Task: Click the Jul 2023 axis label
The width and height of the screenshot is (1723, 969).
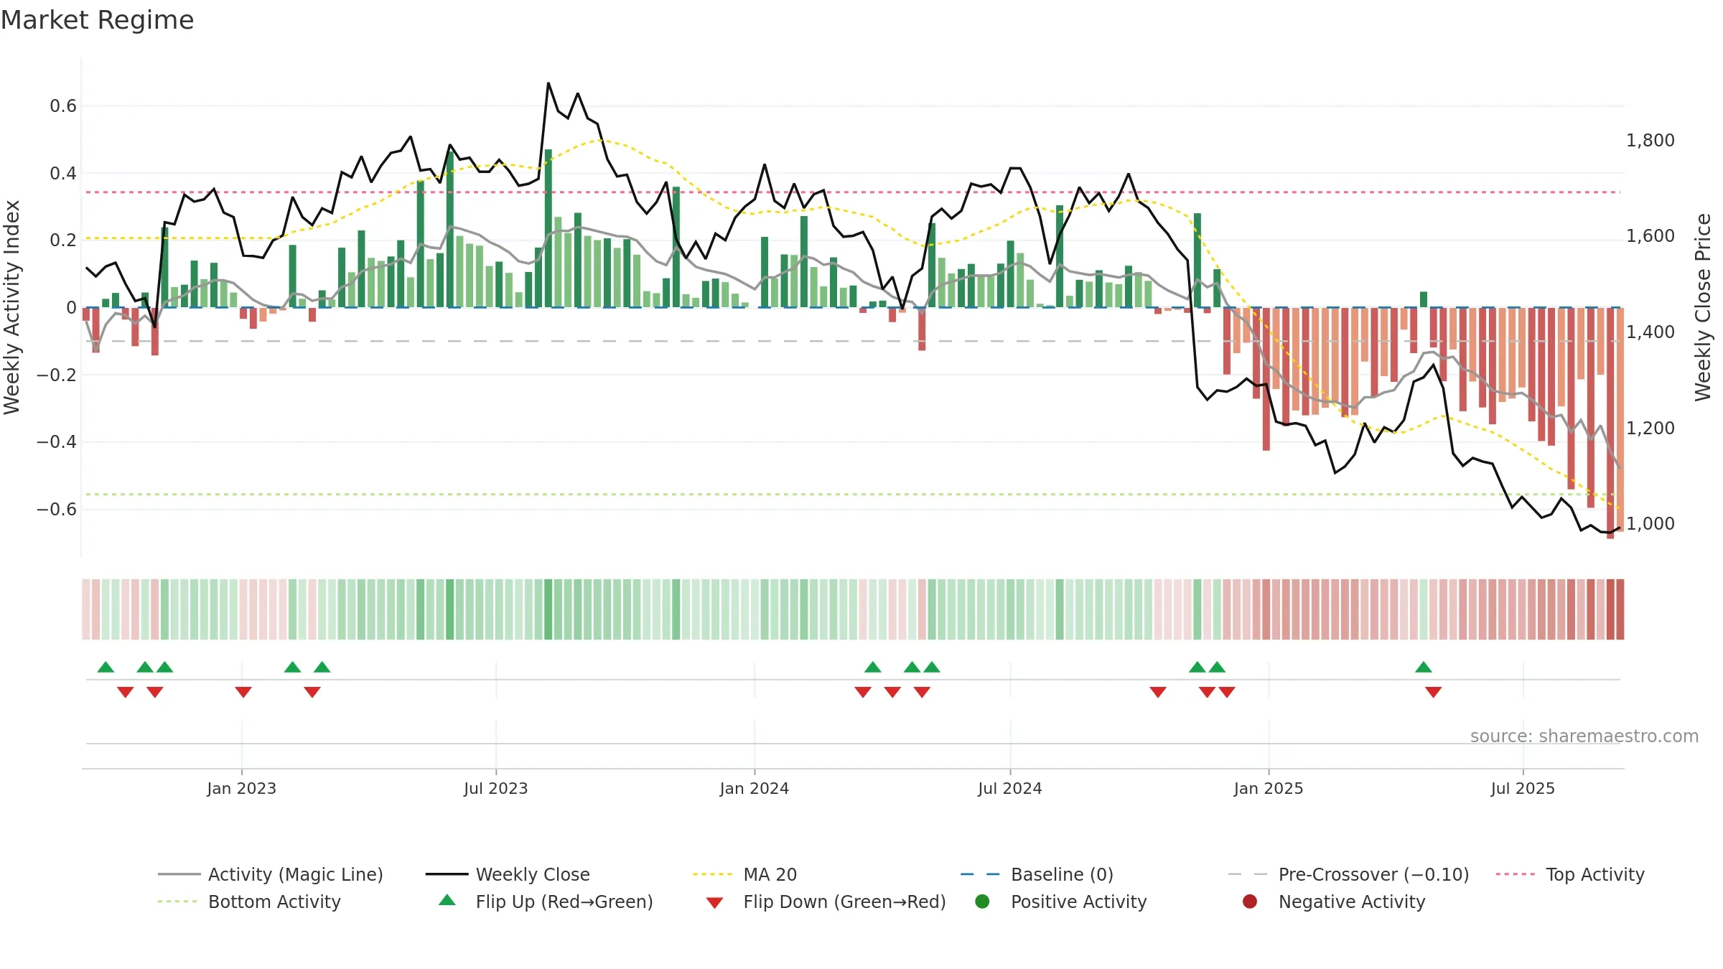Action: point(496,788)
